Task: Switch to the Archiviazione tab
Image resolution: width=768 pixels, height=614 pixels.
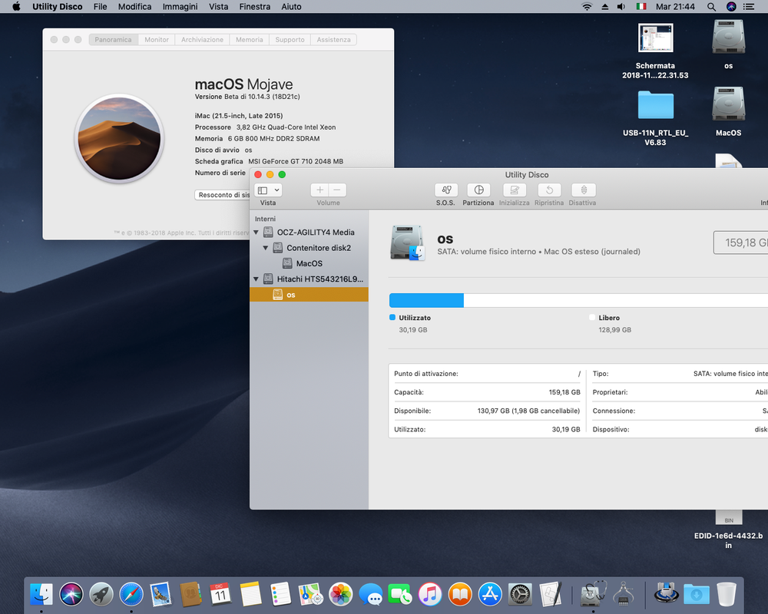Action: coord(202,40)
